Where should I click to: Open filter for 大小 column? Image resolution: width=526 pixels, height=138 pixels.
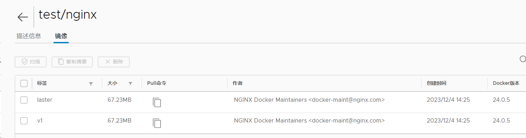130,84
